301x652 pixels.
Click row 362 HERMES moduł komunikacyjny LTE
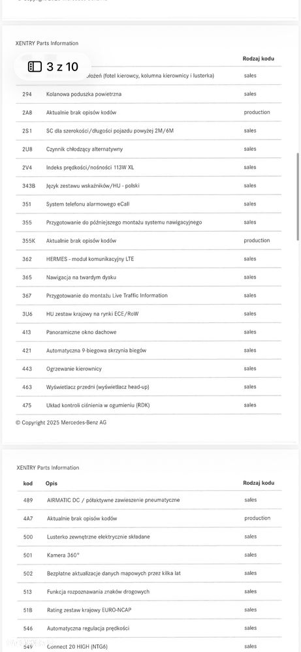(x=148, y=258)
